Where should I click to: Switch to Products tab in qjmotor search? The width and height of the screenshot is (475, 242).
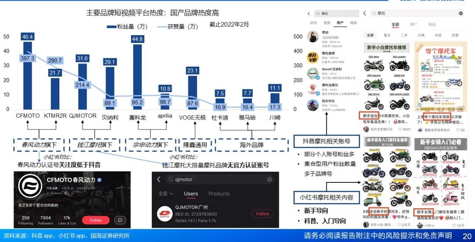[x=219, y=194]
